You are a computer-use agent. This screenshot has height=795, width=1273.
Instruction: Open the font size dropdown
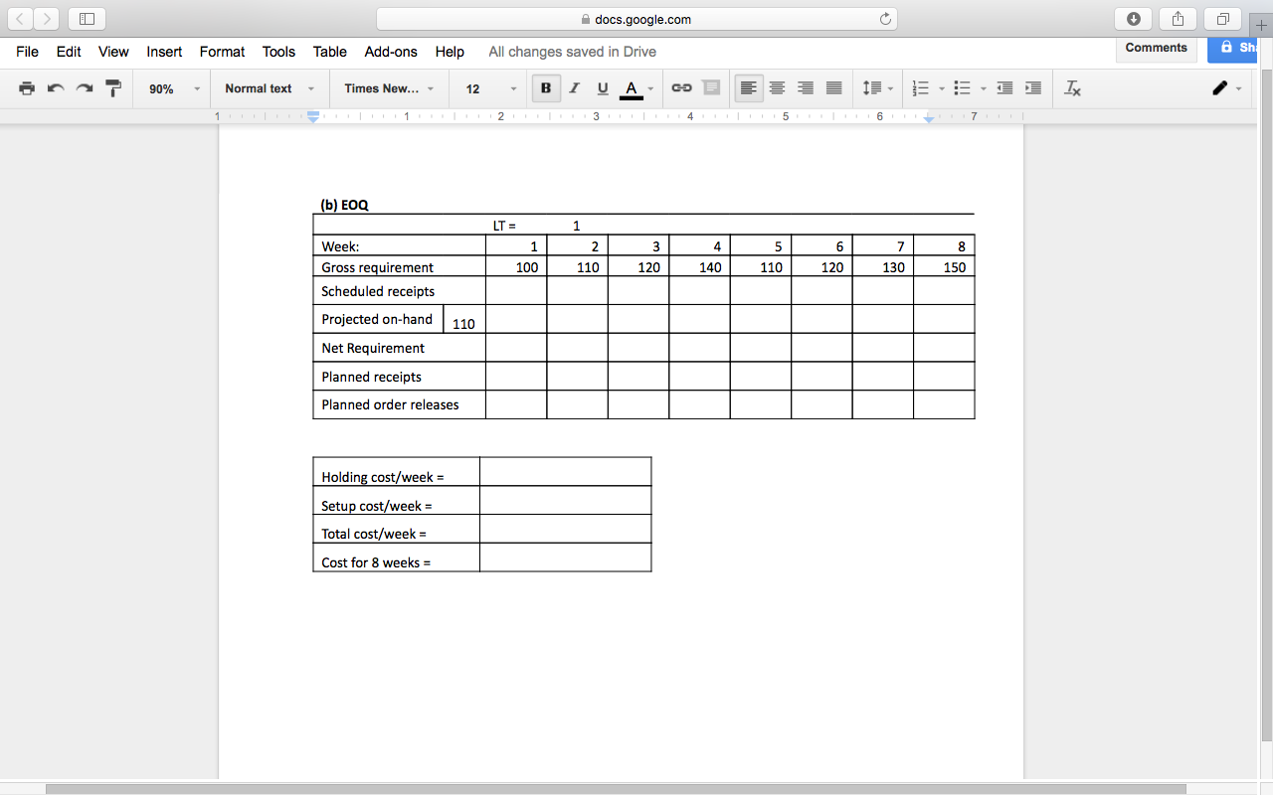pos(487,88)
